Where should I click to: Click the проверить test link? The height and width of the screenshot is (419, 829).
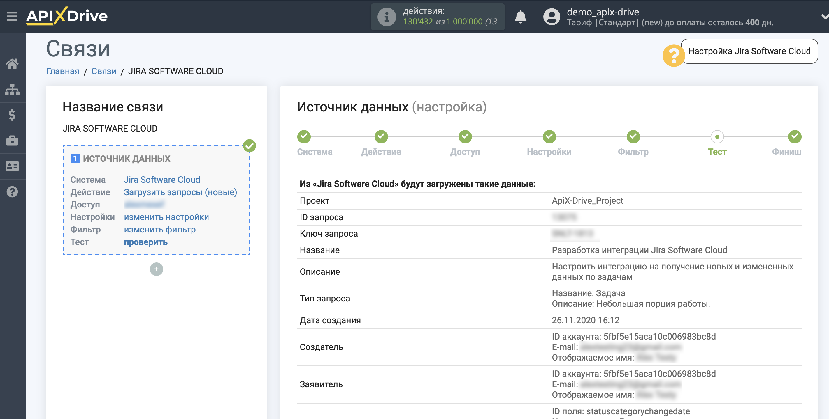146,242
